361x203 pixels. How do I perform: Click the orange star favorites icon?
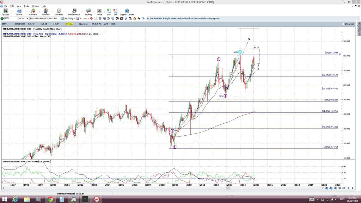pos(134,18)
